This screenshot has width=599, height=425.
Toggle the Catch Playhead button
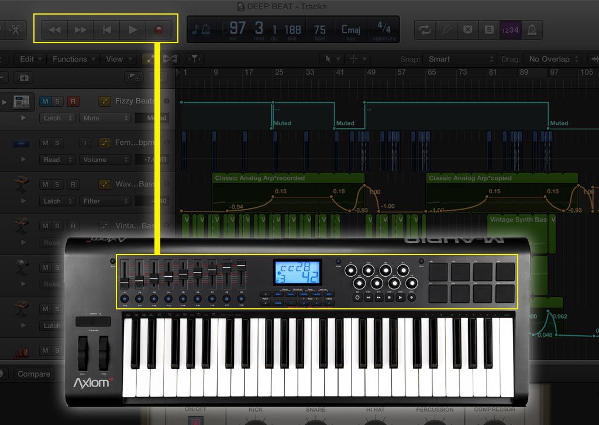(194, 59)
